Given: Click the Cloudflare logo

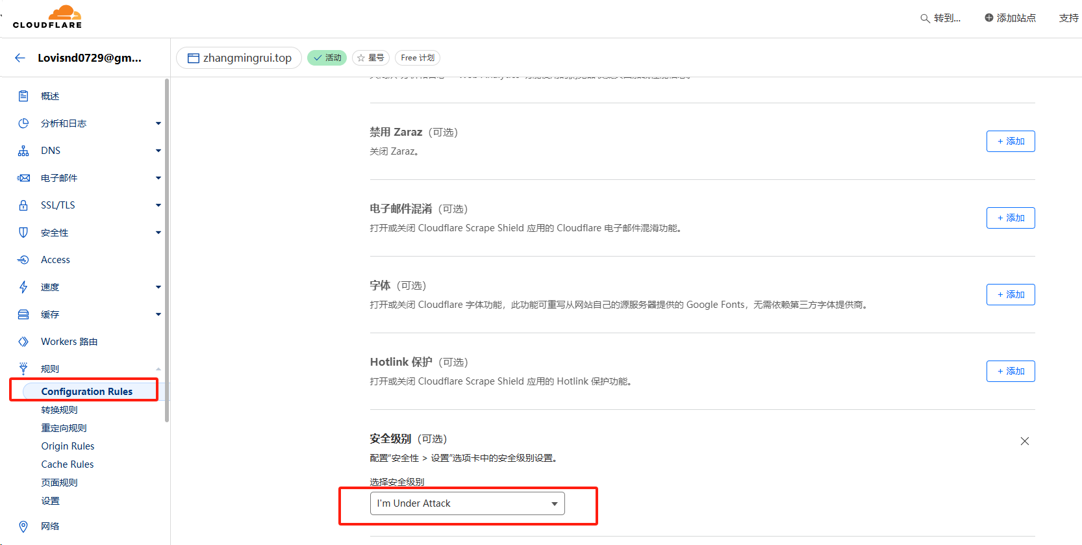Looking at the screenshot, I should pos(47,17).
